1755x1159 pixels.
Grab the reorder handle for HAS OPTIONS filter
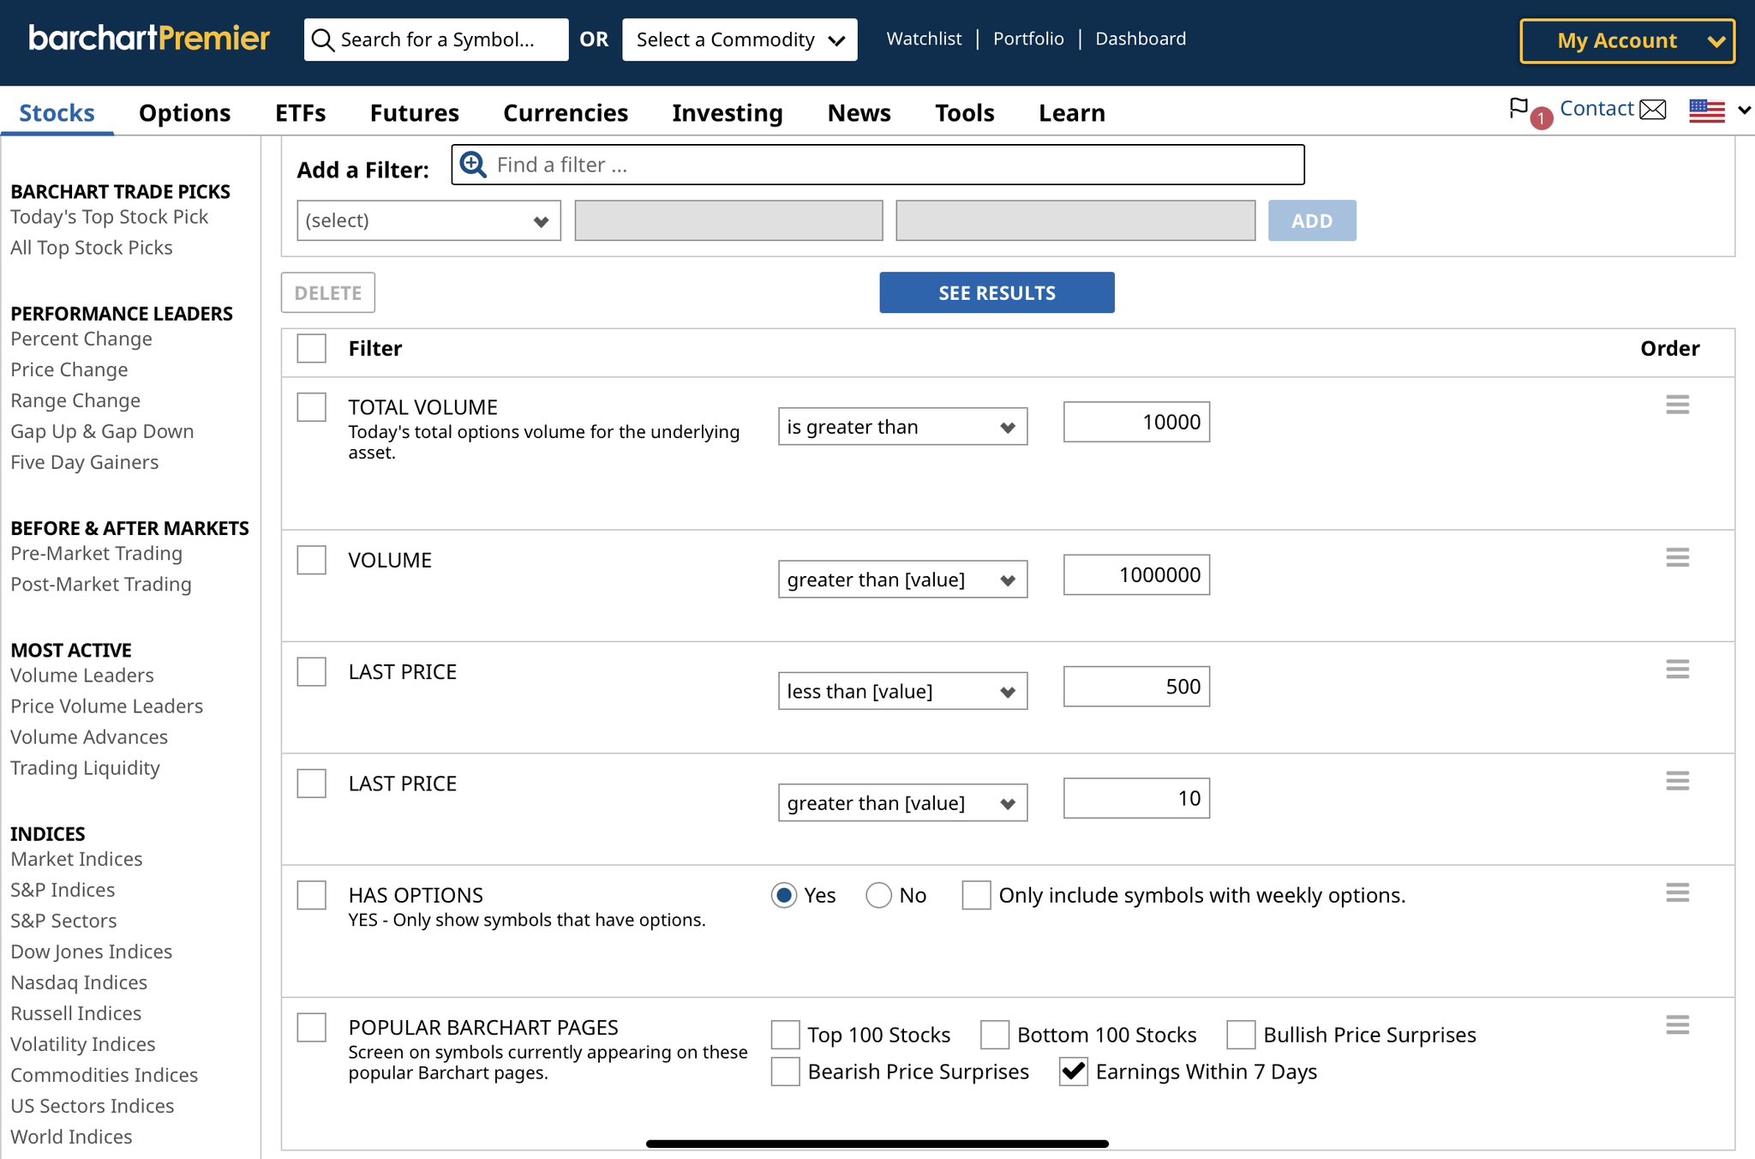[1677, 893]
